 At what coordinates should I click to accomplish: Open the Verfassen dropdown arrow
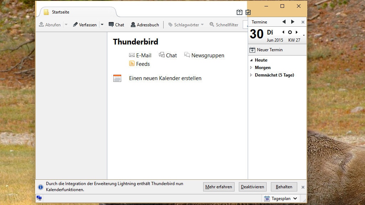102,25
